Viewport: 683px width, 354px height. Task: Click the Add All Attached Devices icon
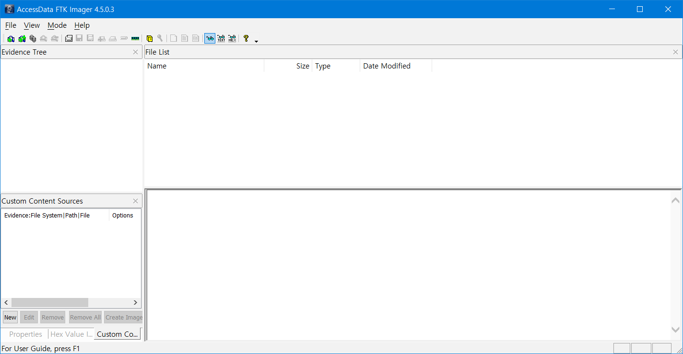click(22, 39)
